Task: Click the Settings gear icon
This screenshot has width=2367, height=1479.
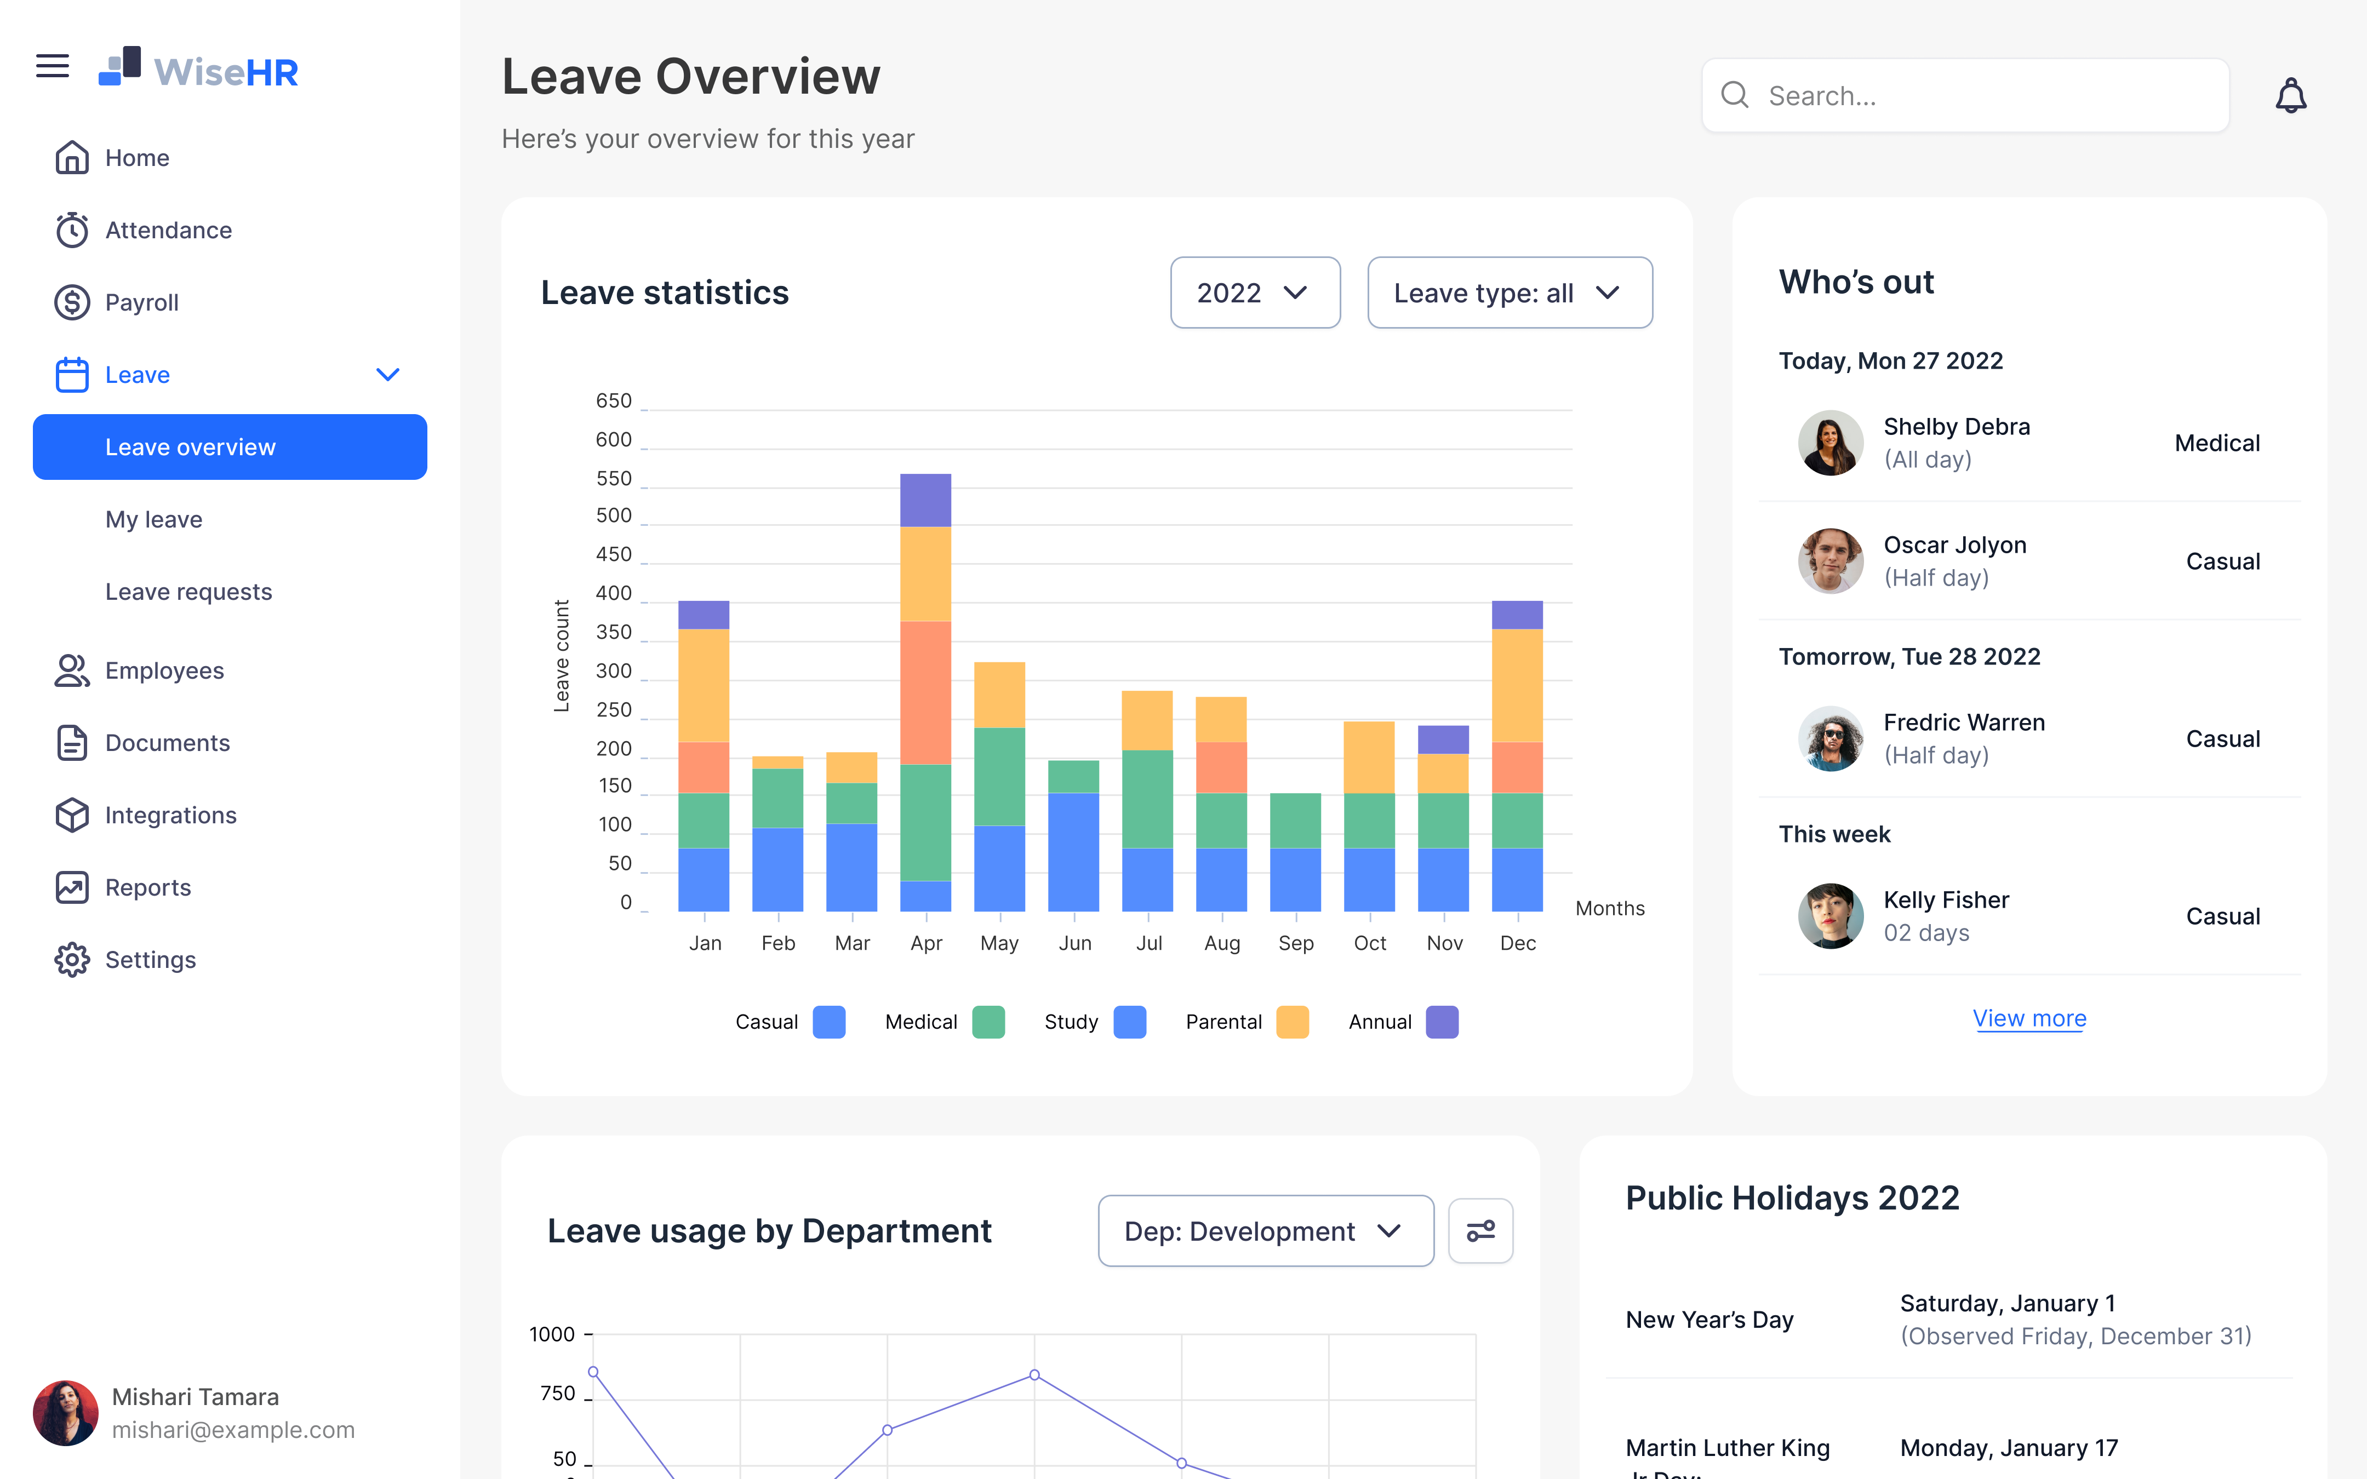Action: click(x=71, y=960)
